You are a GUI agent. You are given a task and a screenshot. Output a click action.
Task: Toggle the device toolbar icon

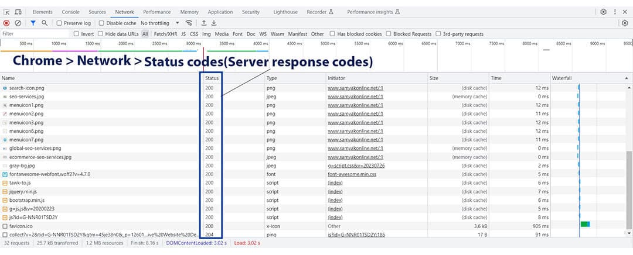tap(18, 12)
